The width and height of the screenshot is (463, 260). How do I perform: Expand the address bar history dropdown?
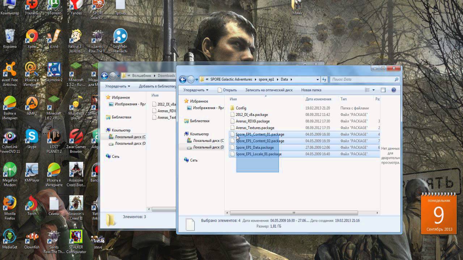click(x=318, y=79)
